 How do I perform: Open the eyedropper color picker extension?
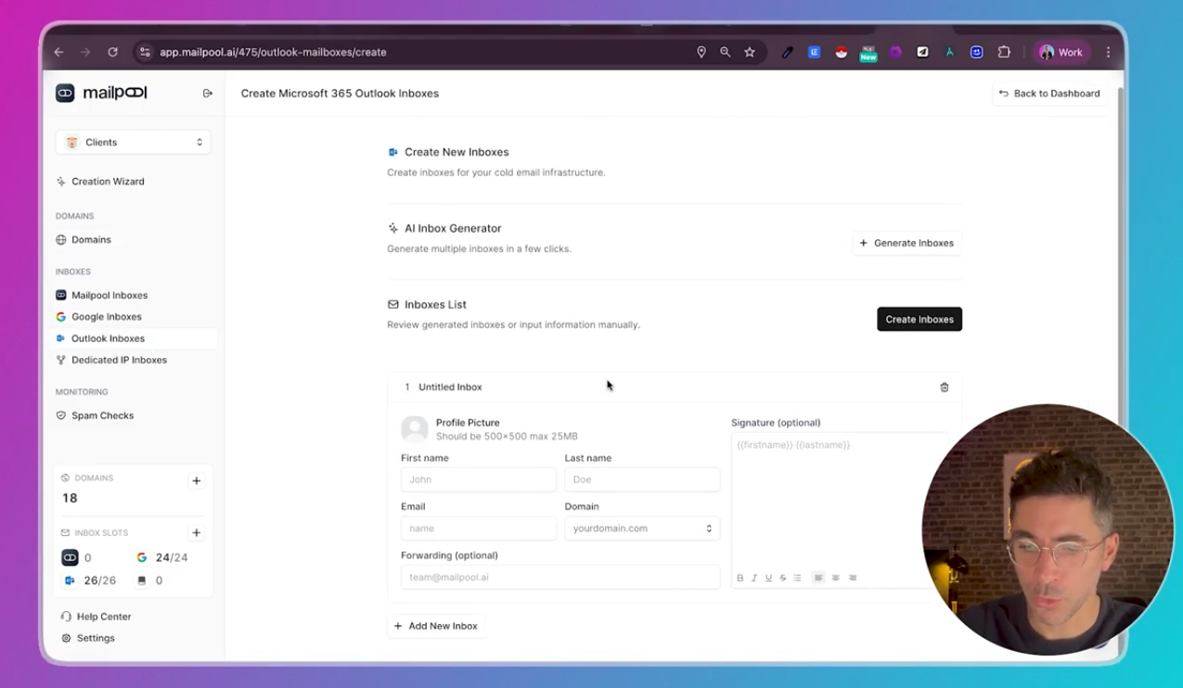click(x=788, y=52)
